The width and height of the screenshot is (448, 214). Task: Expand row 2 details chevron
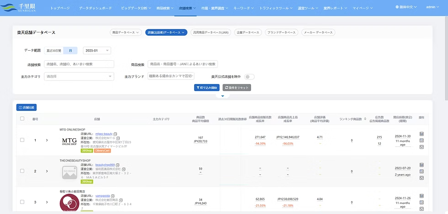click(x=47, y=171)
